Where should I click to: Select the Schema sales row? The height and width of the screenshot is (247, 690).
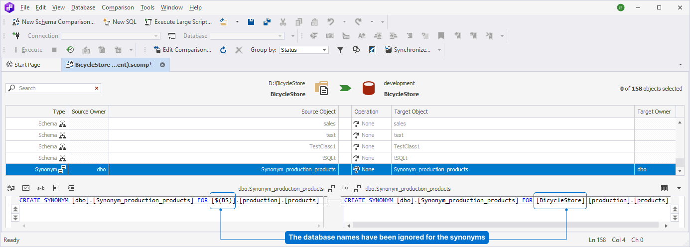[x=341, y=123]
